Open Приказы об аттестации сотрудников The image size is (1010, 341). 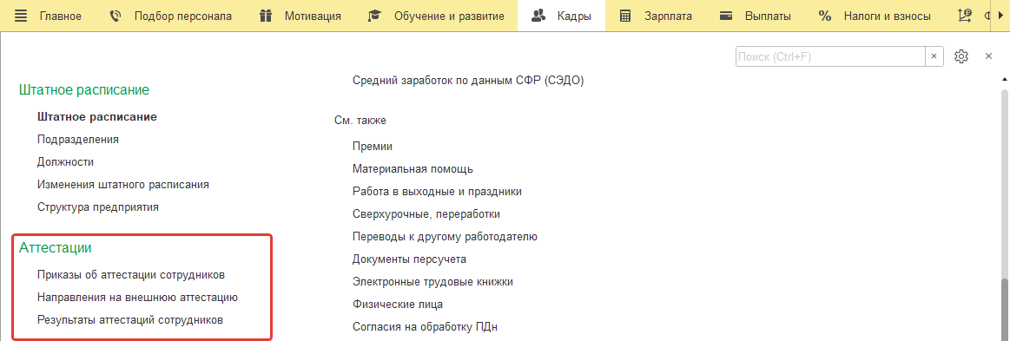point(131,275)
